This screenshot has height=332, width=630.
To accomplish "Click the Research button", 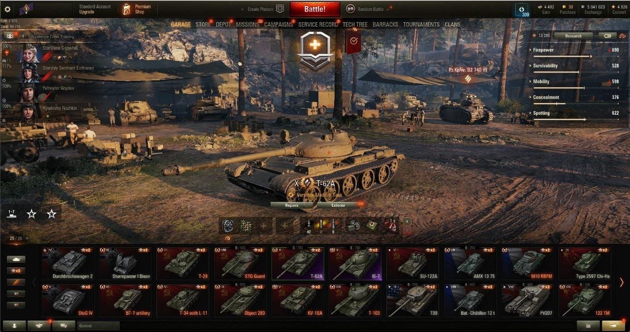I will [x=573, y=35].
